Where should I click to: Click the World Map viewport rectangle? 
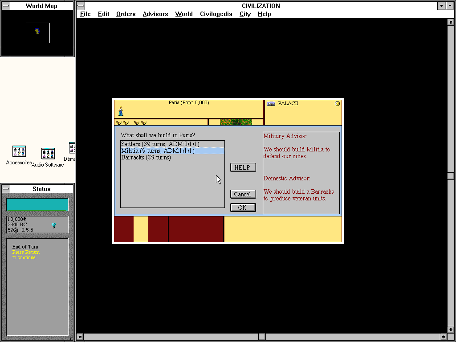[x=38, y=33]
